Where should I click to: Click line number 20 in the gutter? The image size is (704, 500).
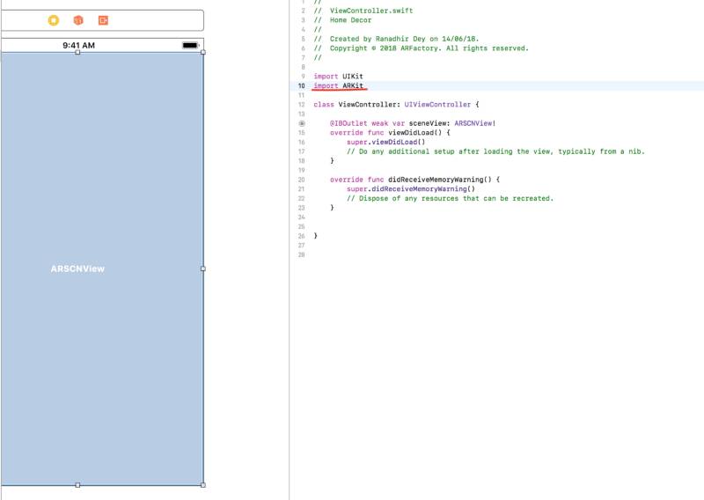pyautogui.click(x=301, y=180)
